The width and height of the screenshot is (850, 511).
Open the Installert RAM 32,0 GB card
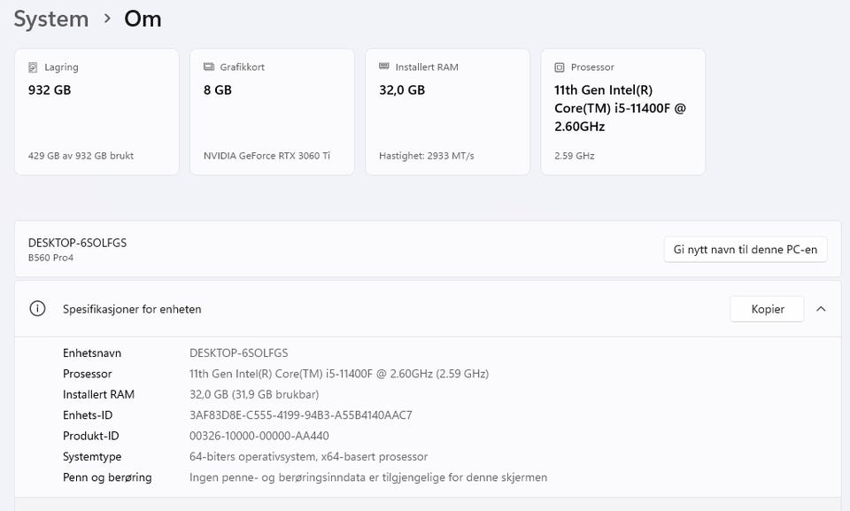[x=447, y=112]
